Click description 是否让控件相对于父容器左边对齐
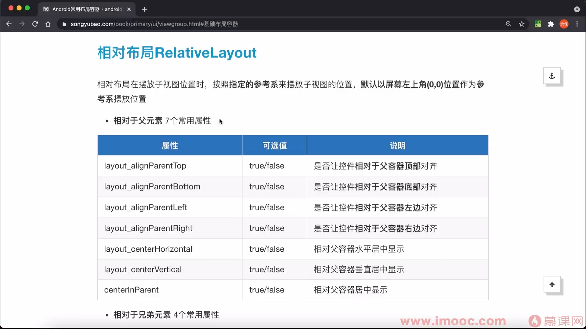 (x=375, y=207)
